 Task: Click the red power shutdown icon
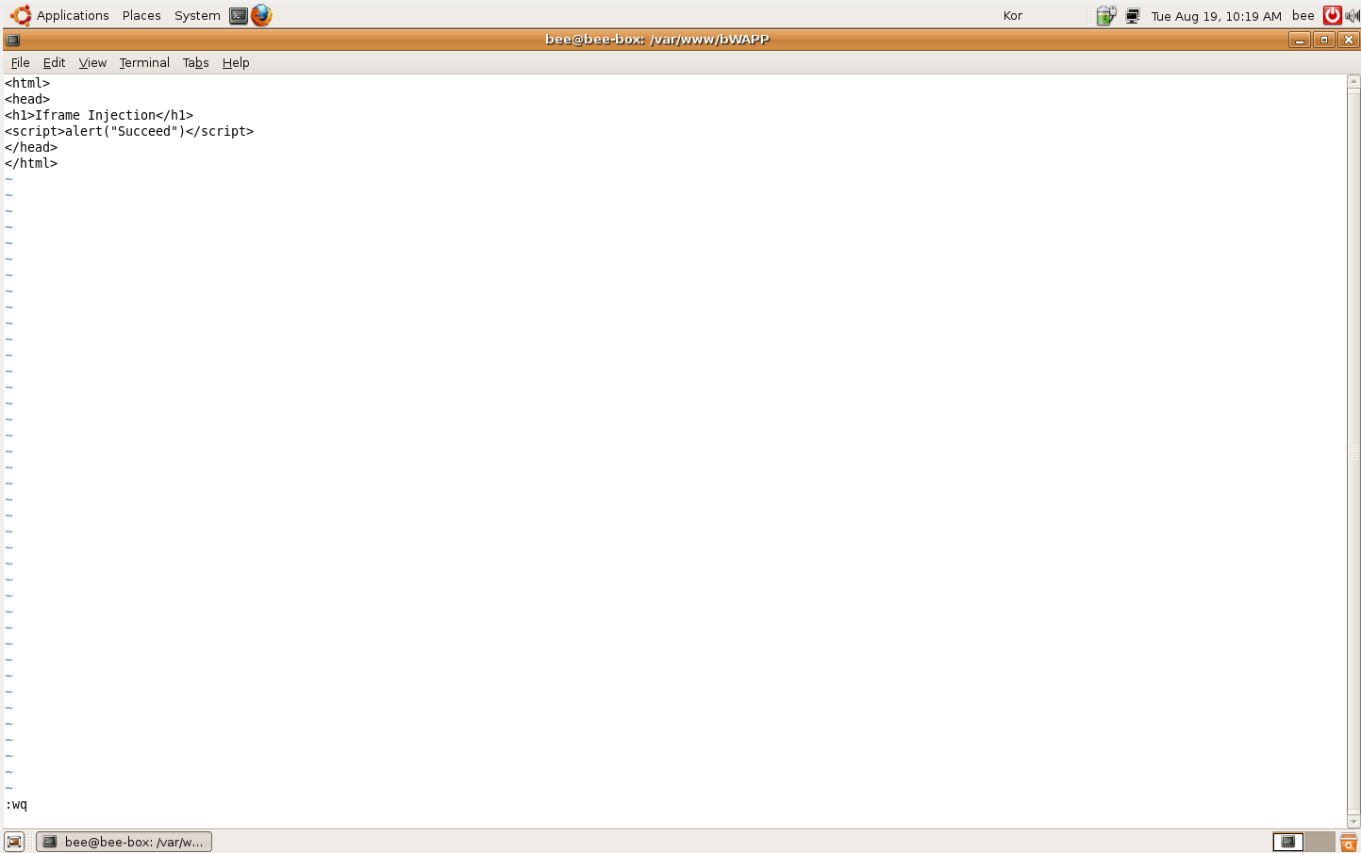click(1332, 15)
